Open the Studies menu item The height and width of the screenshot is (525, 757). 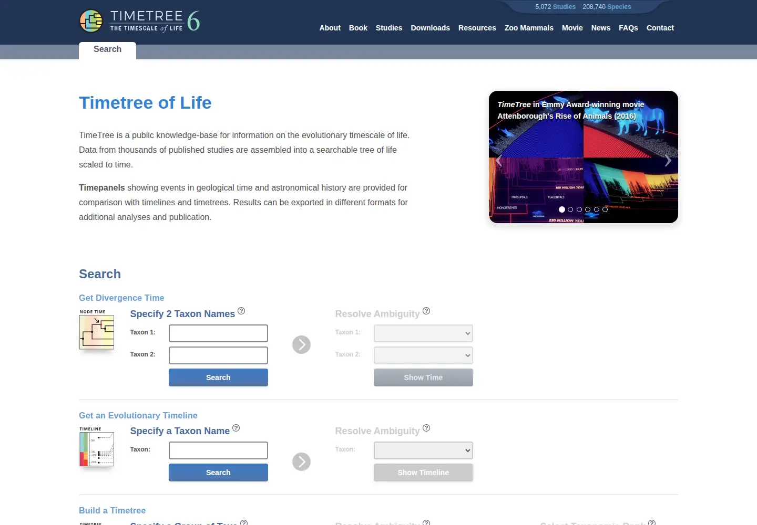point(389,28)
